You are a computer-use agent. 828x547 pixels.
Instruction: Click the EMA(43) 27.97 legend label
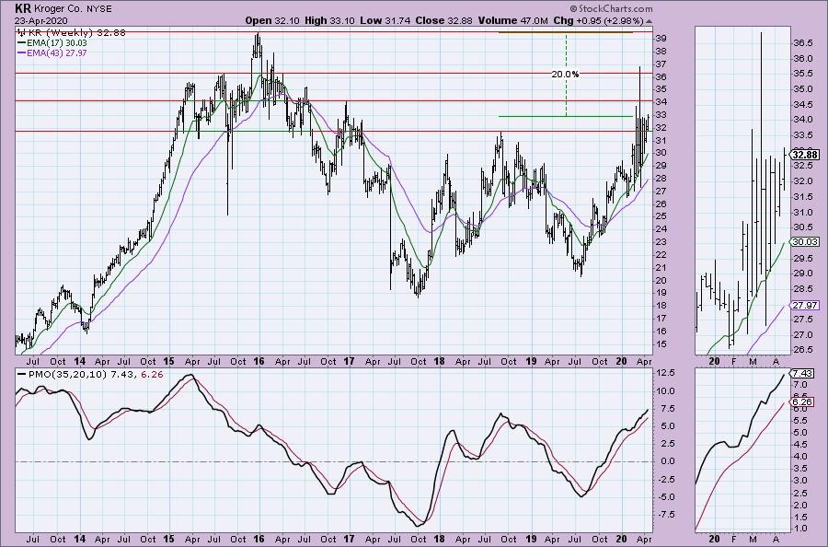point(57,52)
